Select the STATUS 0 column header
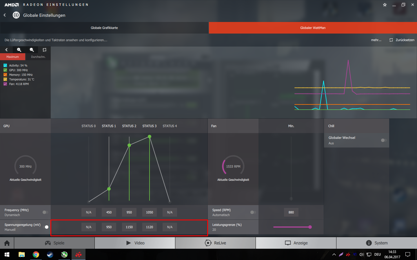 89,126
